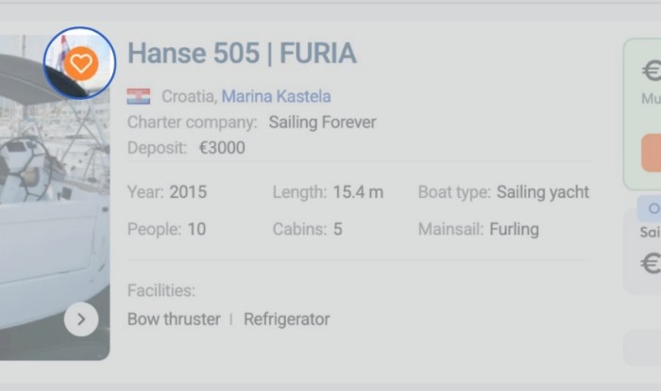Add Hanse 505 FURIA to favorites (heart)
The height and width of the screenshot is (391, 661).
click(80, 63)
